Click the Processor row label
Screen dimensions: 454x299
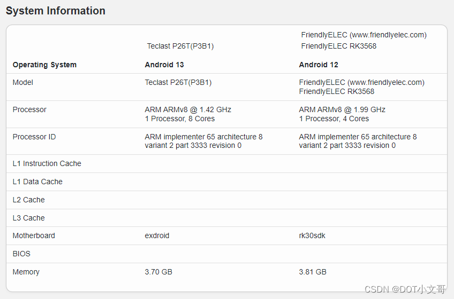tap(29, 109)
